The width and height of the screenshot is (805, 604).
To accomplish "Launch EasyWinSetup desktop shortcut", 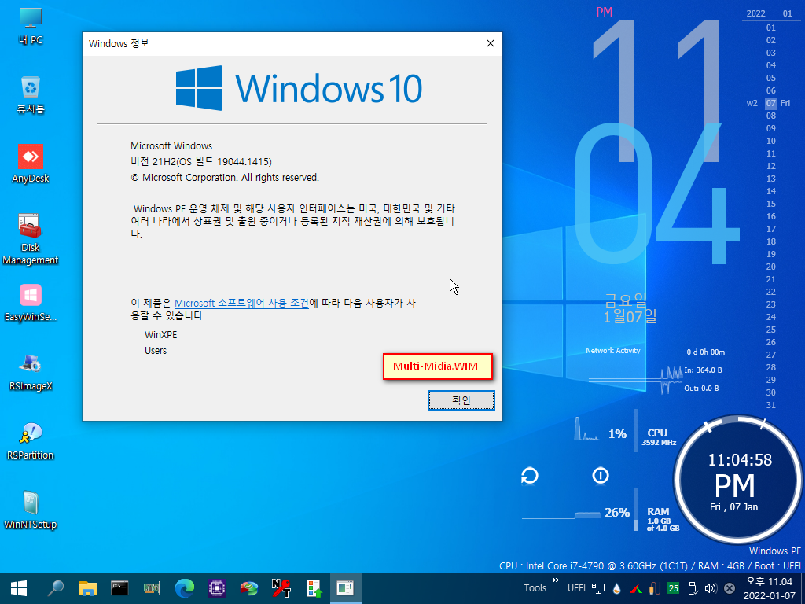I will pyautogui.click(x=31, y=303).
